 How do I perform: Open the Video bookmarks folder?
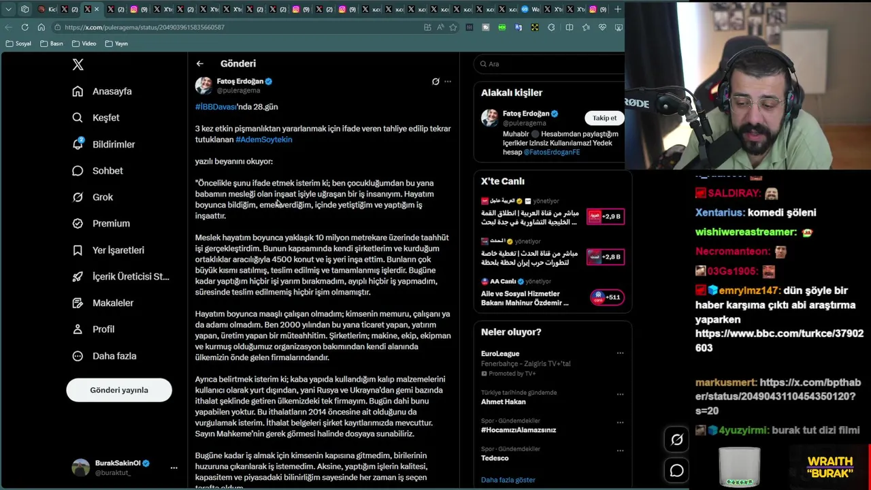tap(84, 44)
